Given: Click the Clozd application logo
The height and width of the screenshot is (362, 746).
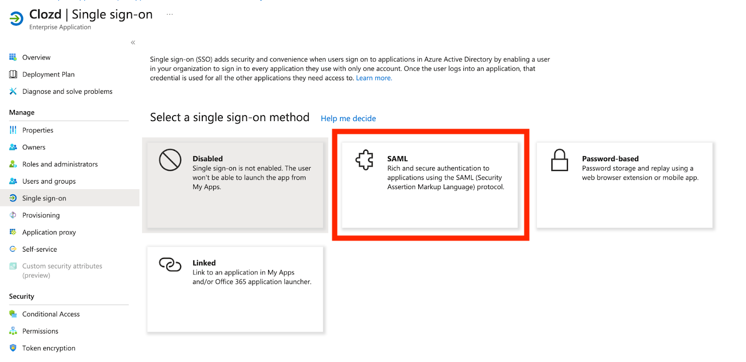Looking at the screenshot, I should coord(16,19).
